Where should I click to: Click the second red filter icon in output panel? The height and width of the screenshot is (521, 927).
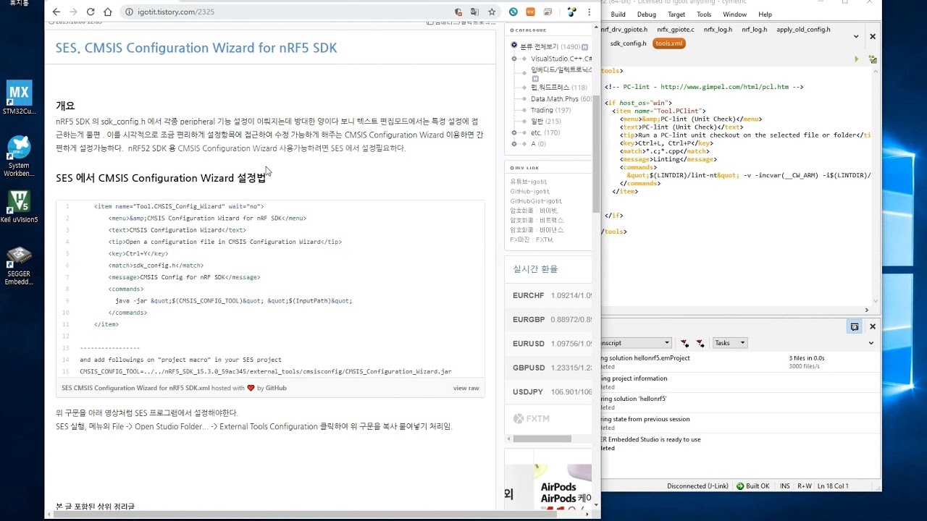coord(700,343)
